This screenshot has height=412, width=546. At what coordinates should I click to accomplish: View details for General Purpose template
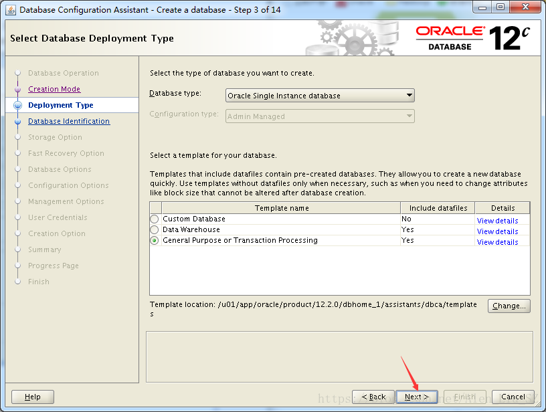[x=497, y=242]
